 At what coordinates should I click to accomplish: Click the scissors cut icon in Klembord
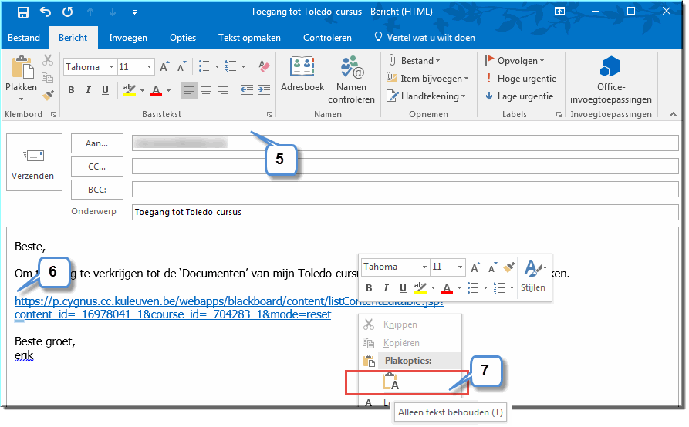click(x=48, y=60)
